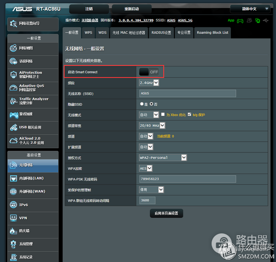Open the 2.4GHz band dropdown
Viewport: 276px width, 262px height.
[x=149, y=83]
